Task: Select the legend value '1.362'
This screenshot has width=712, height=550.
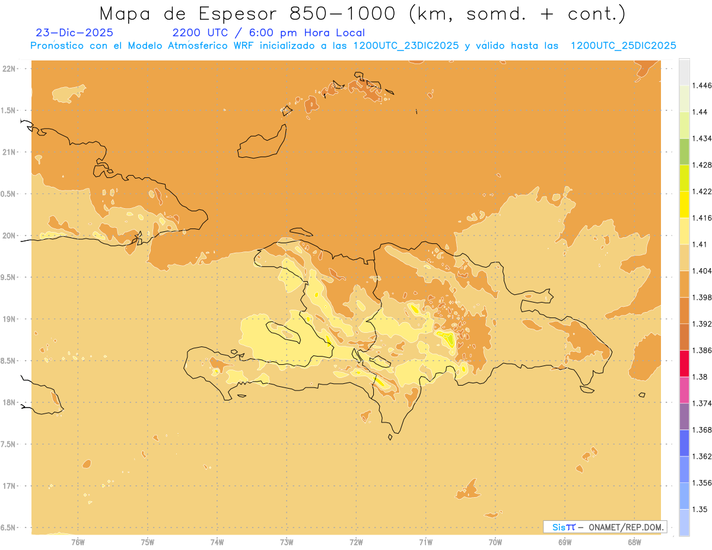Action: click(x=701, y=456)
